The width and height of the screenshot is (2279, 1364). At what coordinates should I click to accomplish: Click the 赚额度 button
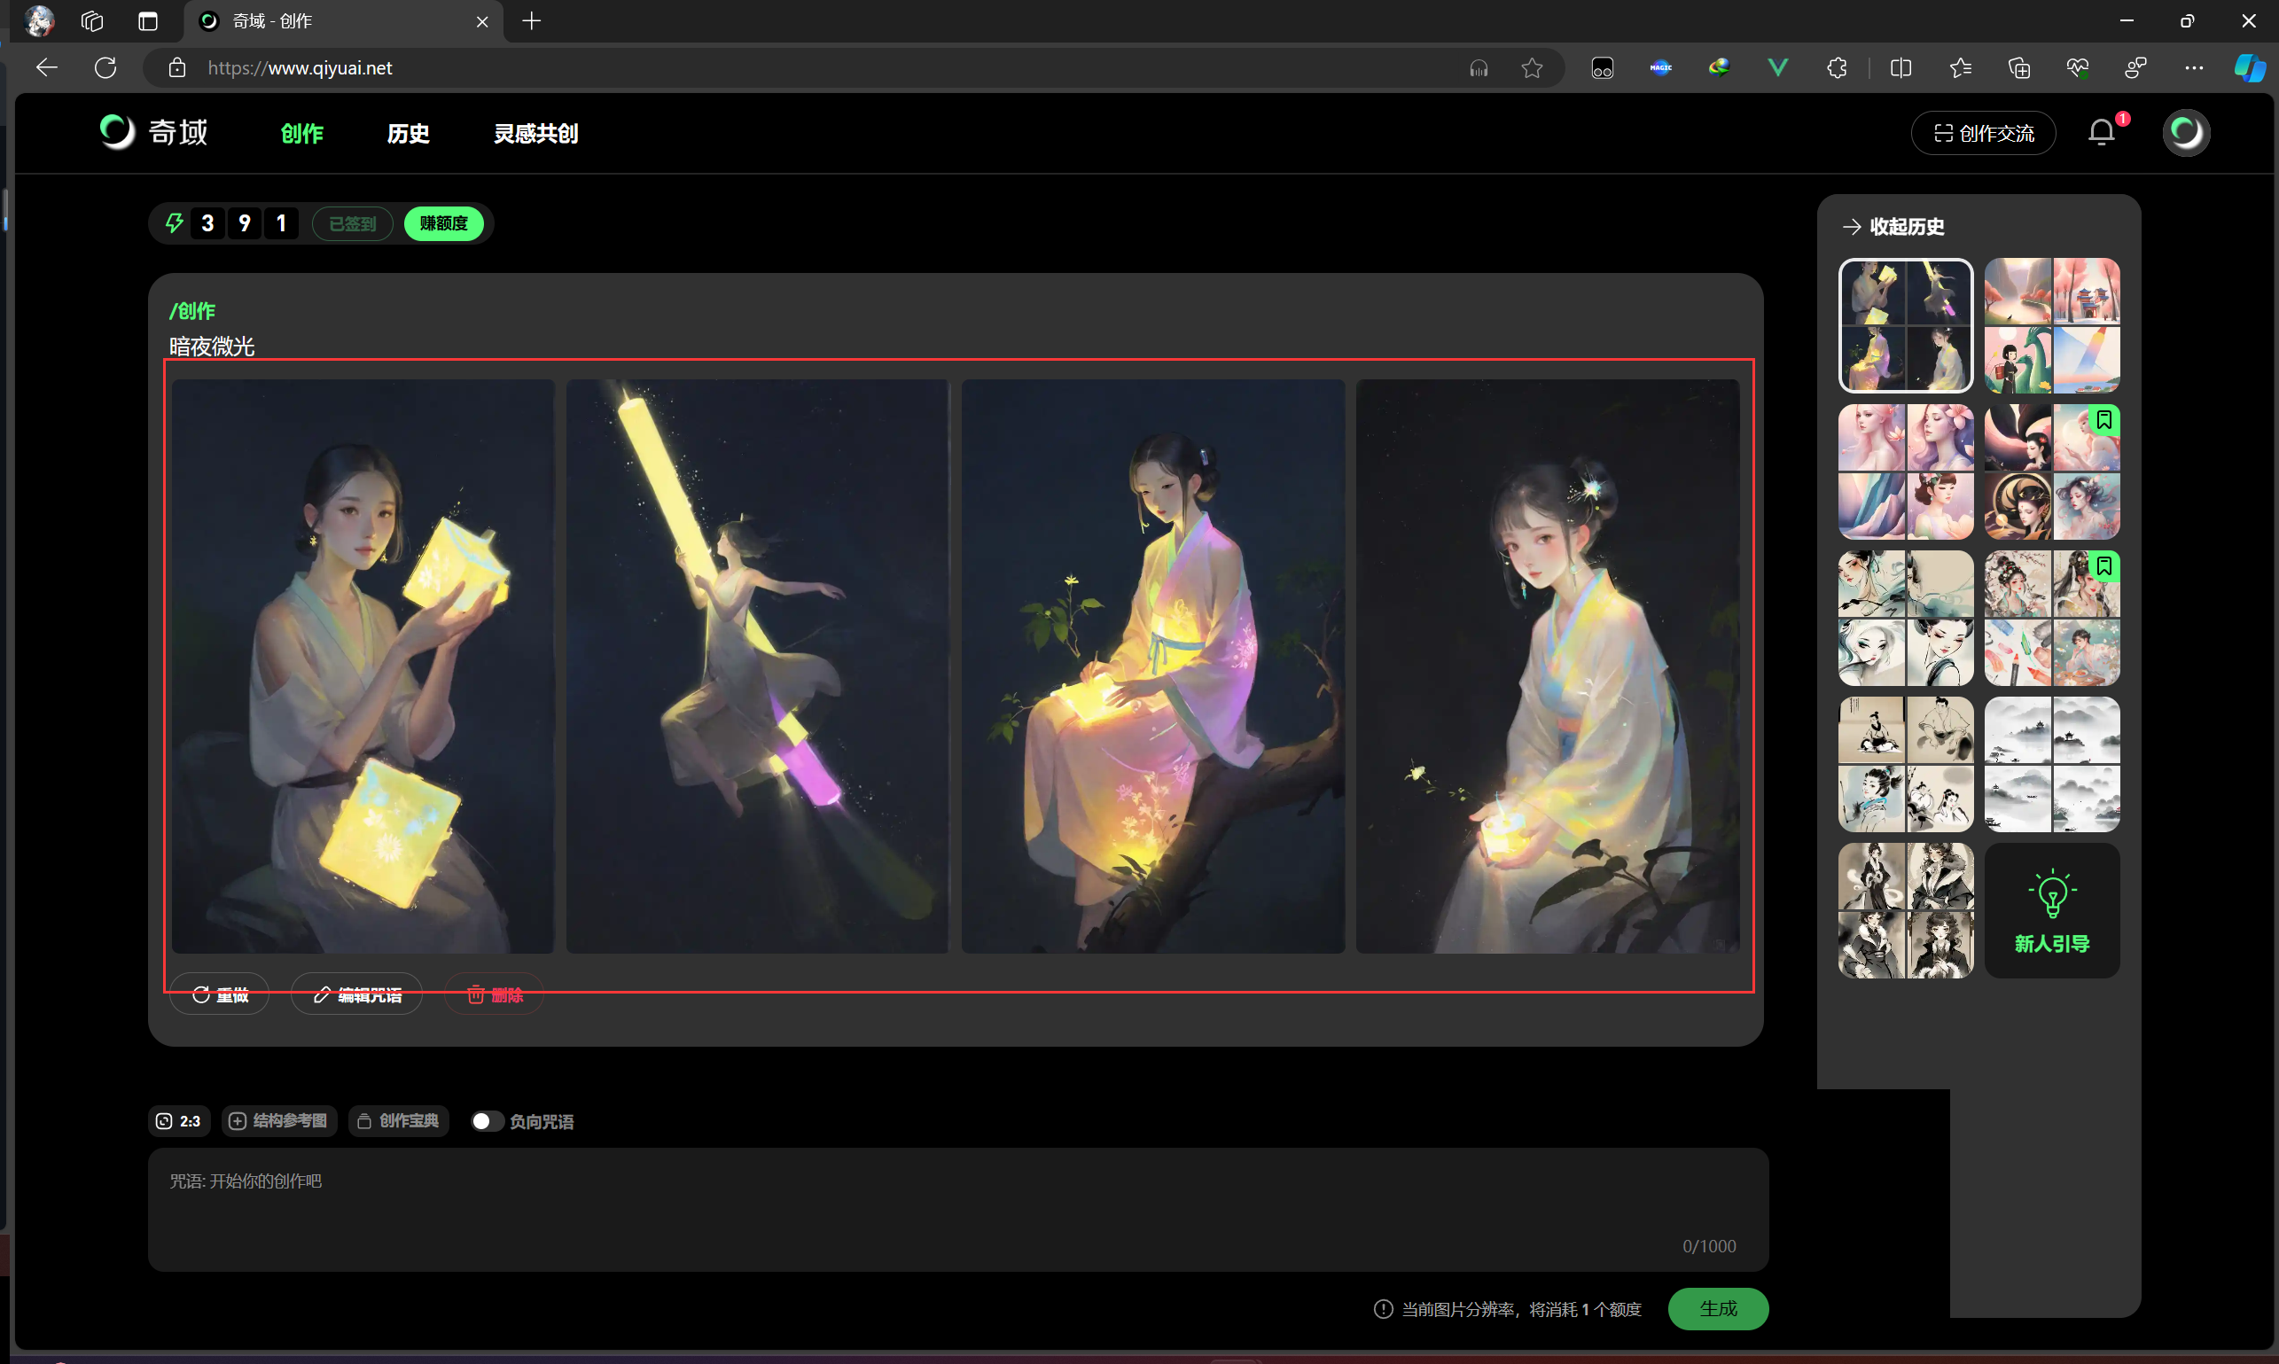pyautogui.click(x=444, y=223)
